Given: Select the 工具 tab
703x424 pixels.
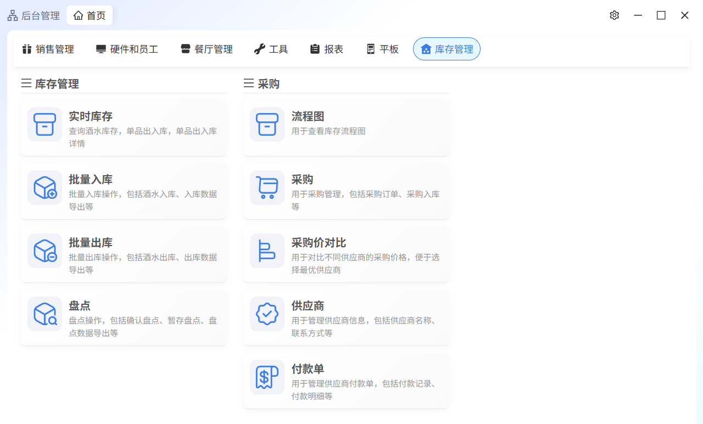Looking at the screenshot, I should (x=271, y=49).
